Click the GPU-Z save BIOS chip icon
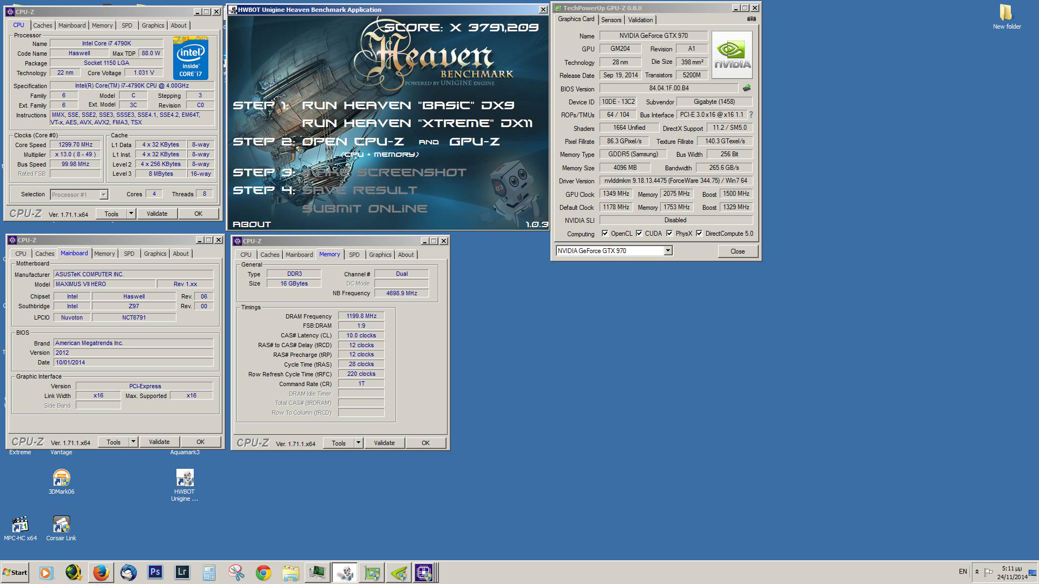Image resolution: width=1039 pixels, height=584 pixels. [747, 88]
